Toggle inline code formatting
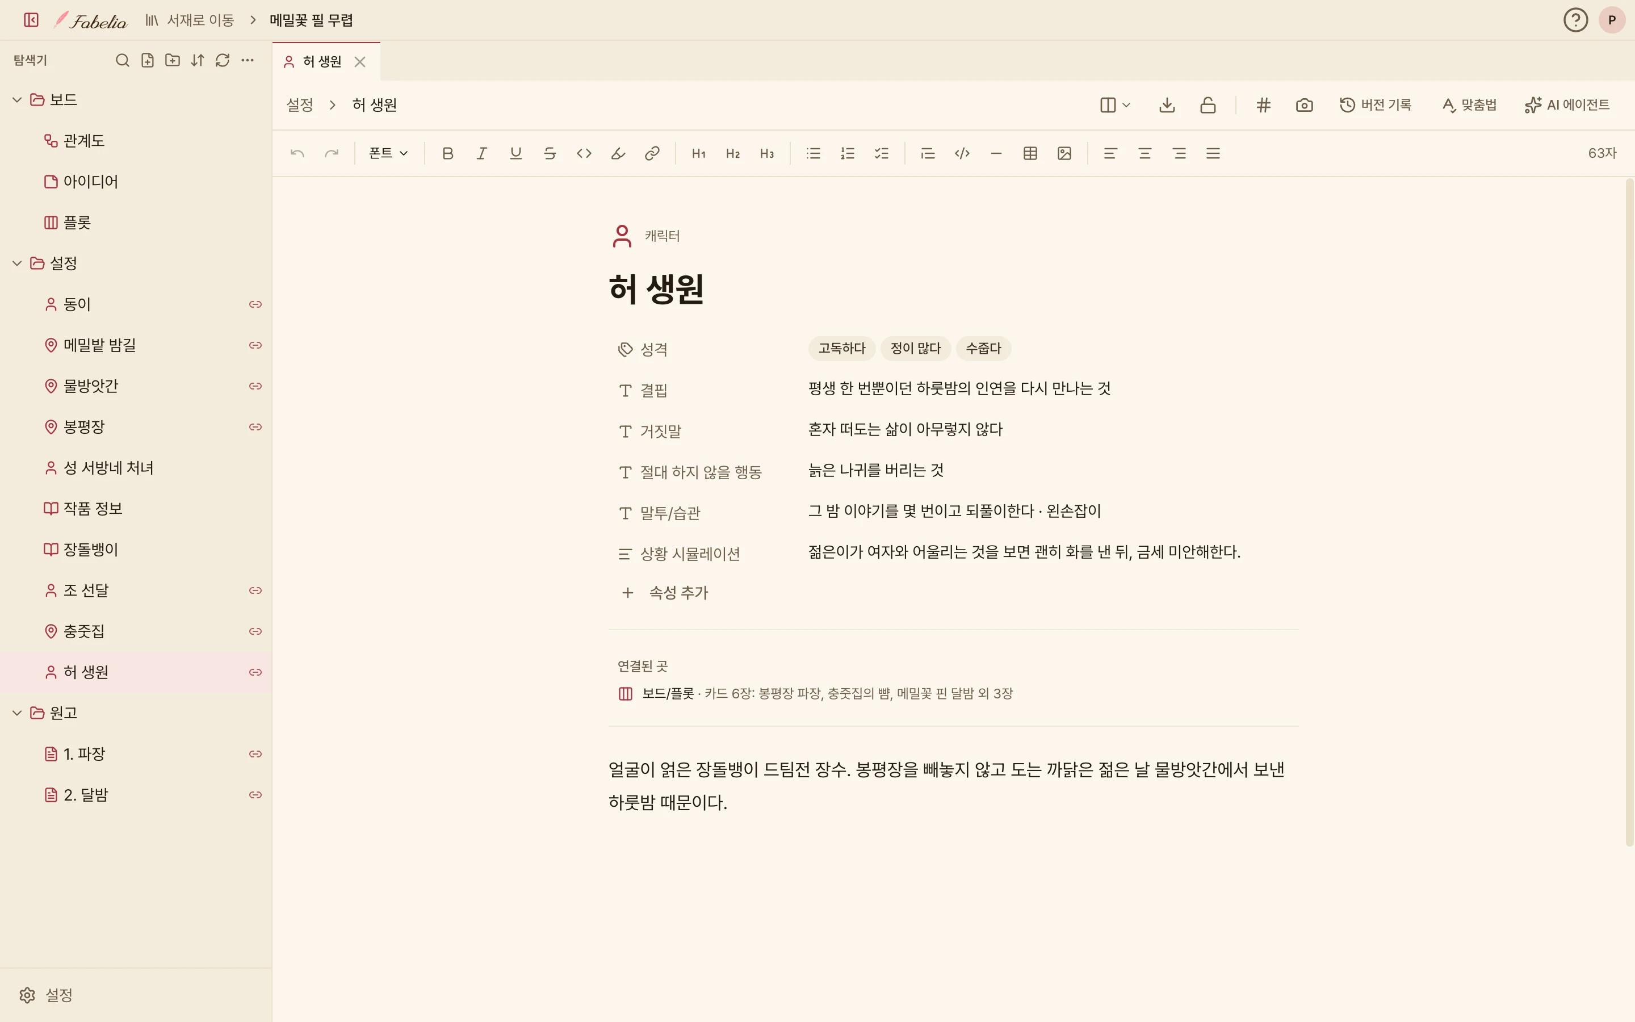 coord(584,153)
